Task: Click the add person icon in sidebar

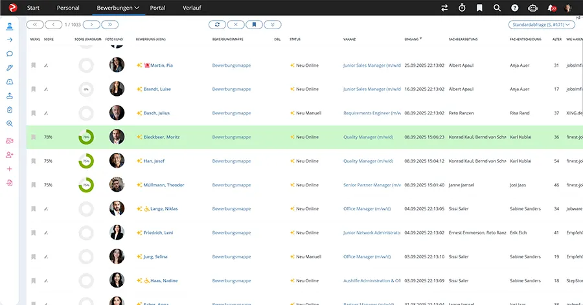Action: click(x=10, y=155)
